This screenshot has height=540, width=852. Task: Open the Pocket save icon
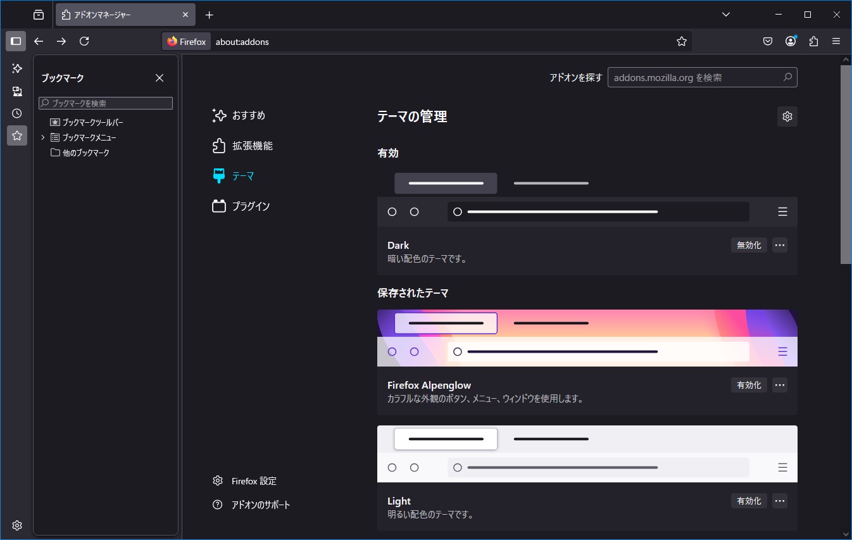coord(767,41)
